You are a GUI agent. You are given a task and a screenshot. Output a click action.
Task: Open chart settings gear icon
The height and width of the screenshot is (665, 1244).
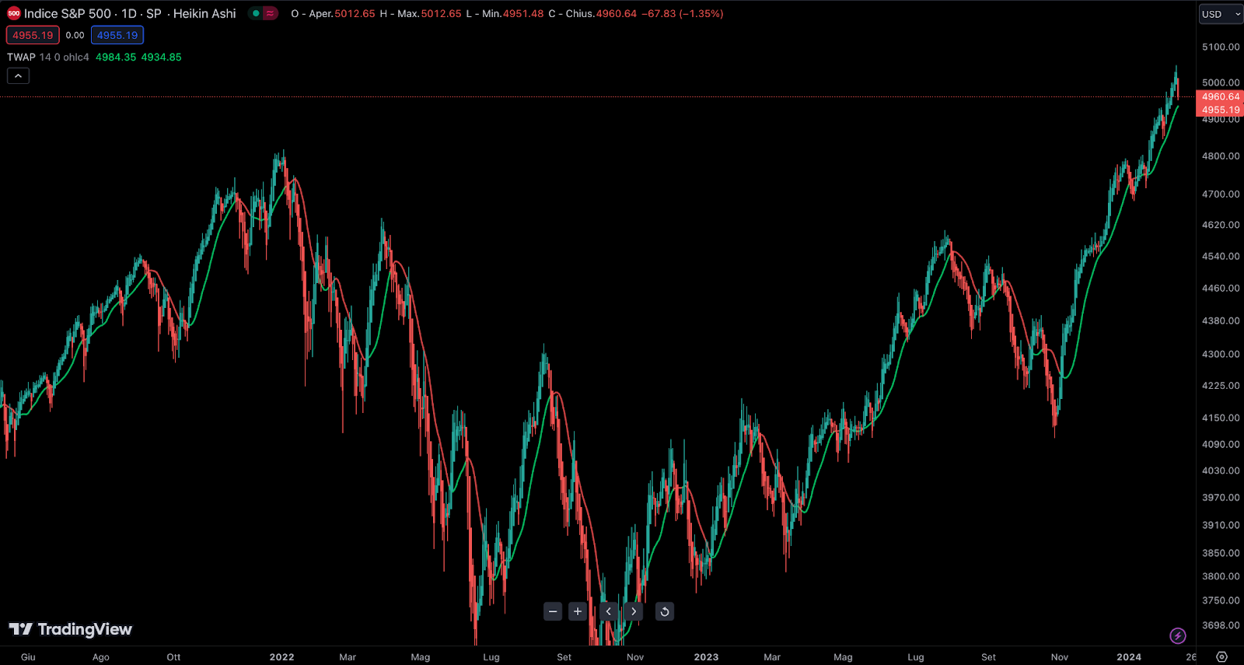[1221, 657]
